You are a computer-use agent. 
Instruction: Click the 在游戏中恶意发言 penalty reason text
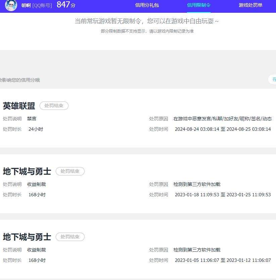(x=223, y=119)
